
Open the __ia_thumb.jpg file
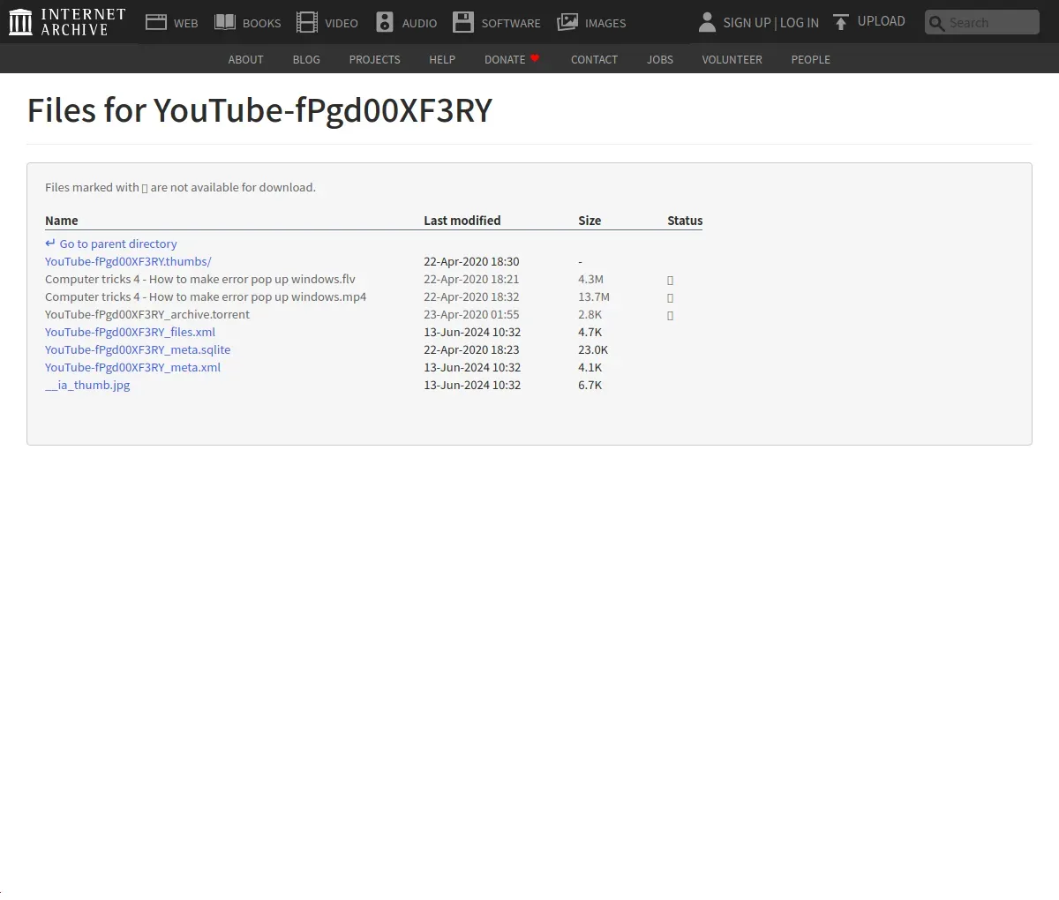point(87,385)
